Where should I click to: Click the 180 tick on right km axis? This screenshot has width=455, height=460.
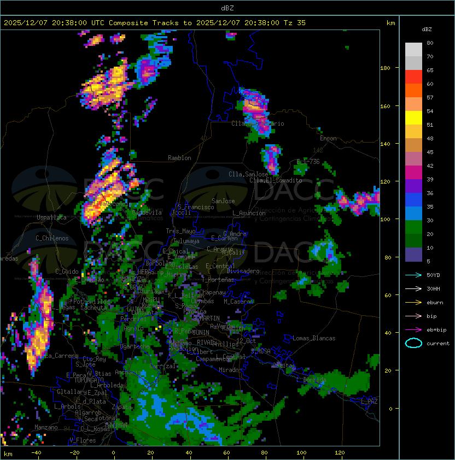pos(385,68)
